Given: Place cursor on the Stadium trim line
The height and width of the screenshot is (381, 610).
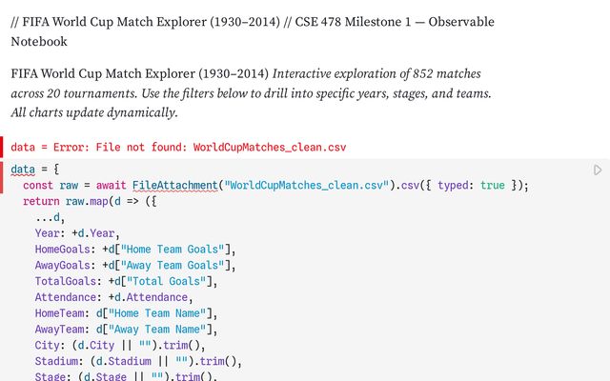Looking at the screenshot, I should (x=138, y=362).
